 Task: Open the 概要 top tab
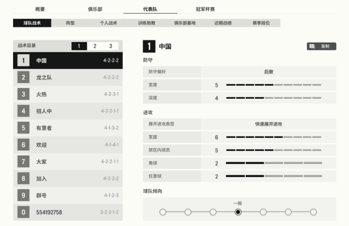40,9
